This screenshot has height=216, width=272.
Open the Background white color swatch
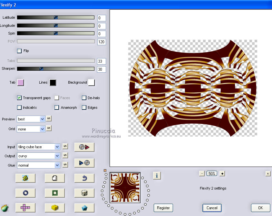pyautogui.click(x=92, y=83)
